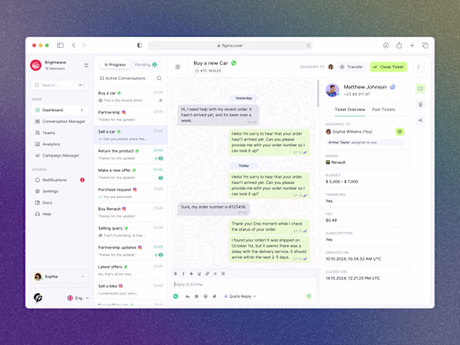Open the ticket more options menu
This screenshot has width=460, height=345.
[x=419, y=67]
